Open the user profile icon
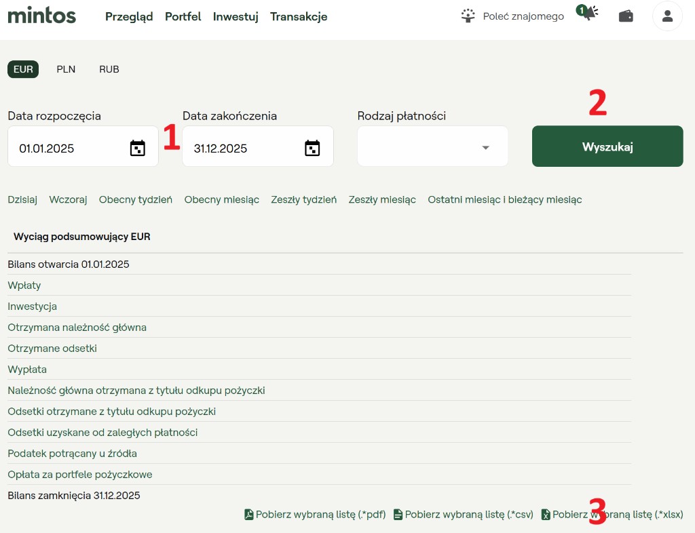 click(667, 16)
